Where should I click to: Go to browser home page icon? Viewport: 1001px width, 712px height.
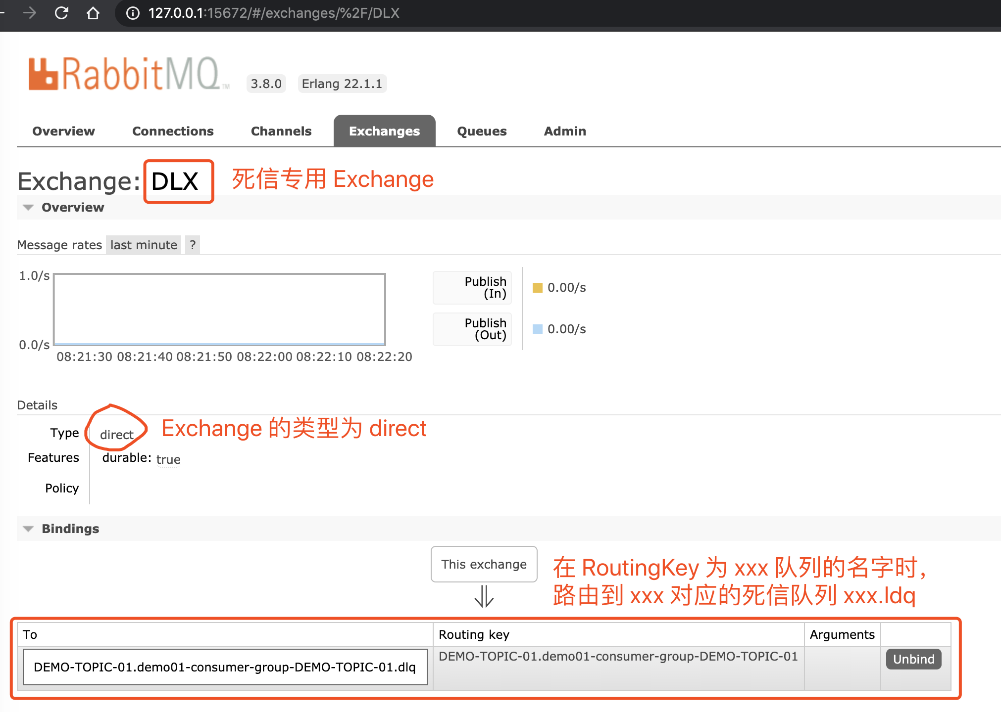(x=93, y=13)
